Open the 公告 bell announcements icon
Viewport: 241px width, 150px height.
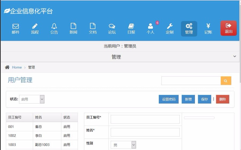pyautogui.click(x=54, y=29)
